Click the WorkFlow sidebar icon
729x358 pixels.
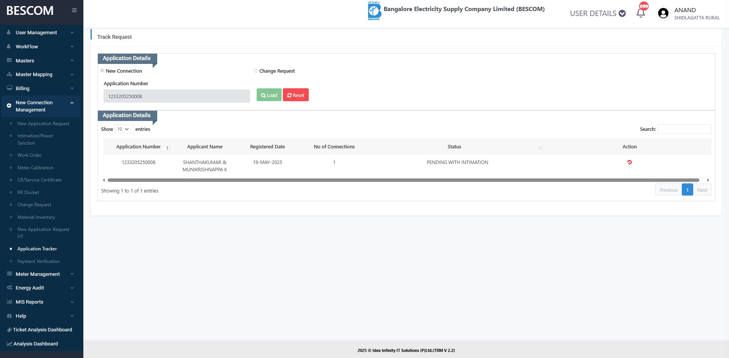pos(9,46)
